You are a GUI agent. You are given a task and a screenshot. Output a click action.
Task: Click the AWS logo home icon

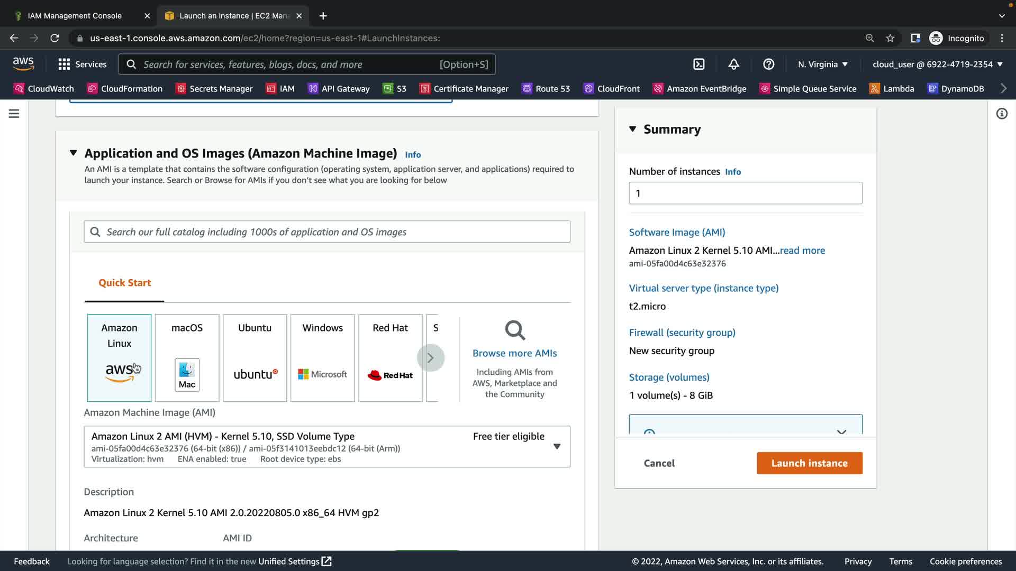click(23, 64)
